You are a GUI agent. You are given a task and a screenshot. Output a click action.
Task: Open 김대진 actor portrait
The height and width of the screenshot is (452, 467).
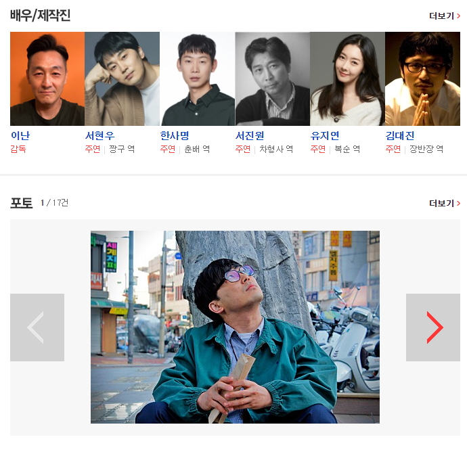(422, 78)
